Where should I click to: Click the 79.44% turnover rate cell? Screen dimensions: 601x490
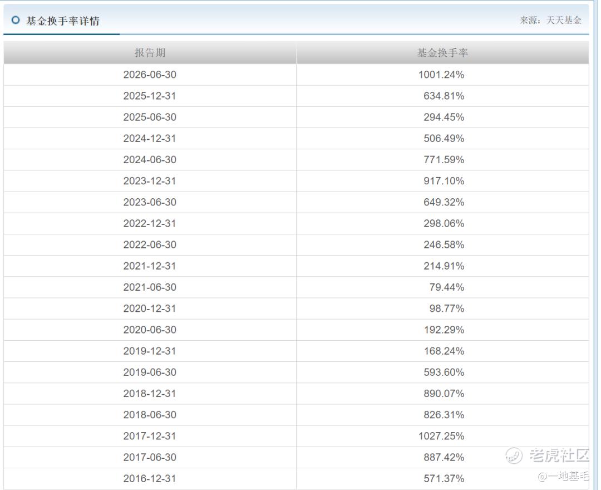pos(443,287)
